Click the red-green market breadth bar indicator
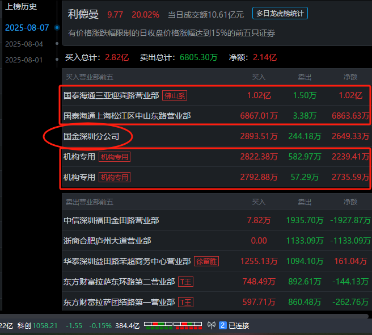Image resolution: width=372 pixels, height=335 pixels. tap(173, 325)
